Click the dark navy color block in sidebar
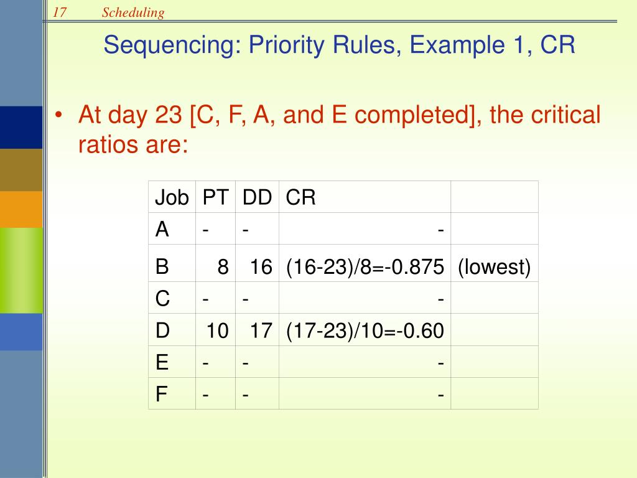This screenshot has width=637, height=478. point(21,128)
